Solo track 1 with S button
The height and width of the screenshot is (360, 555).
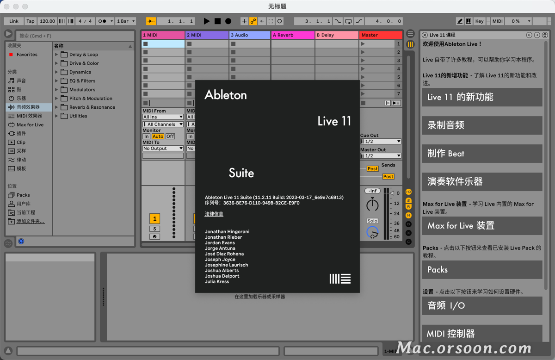pyautogui.click(x=154, y=229)
